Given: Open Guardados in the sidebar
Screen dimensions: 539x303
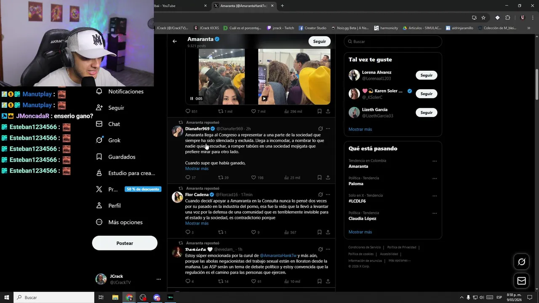Looking at the screenshot, I should pos(116,157).
